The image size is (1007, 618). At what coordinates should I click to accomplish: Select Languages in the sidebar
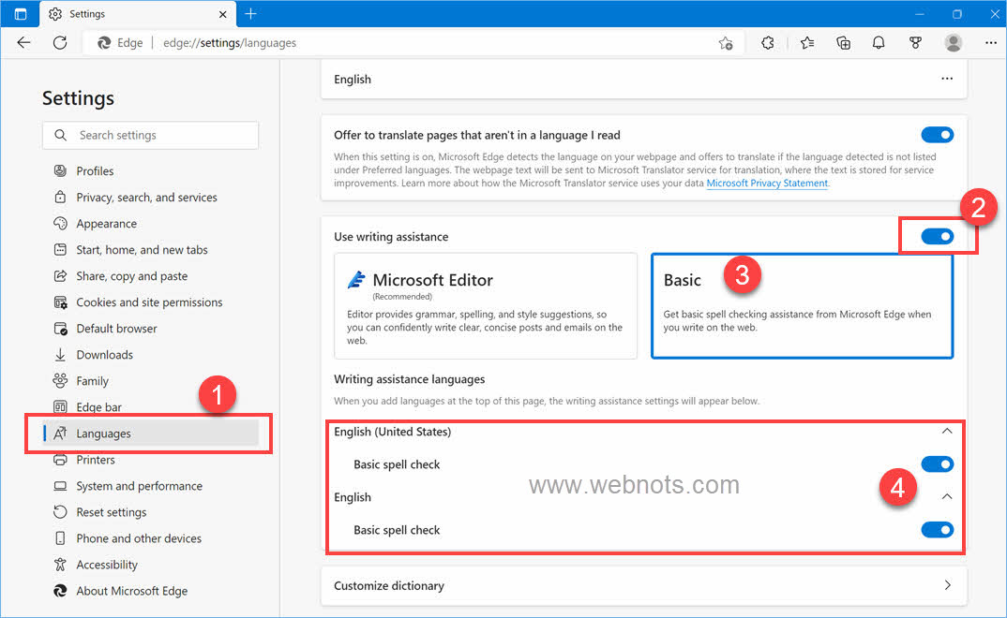[x=151, y=434]
